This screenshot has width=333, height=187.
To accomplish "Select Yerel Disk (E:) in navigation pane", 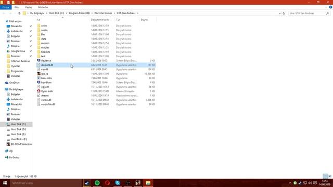I will pos(18,134).
